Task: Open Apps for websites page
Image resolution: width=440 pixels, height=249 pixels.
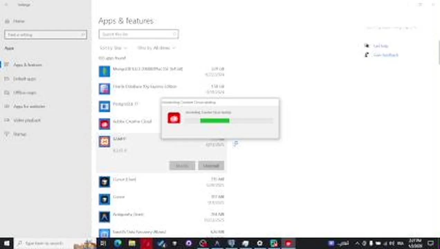Action: [29, 106]
